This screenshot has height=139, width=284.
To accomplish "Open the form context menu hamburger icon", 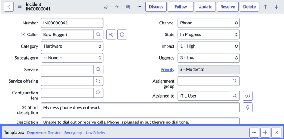I will (x=20, y=7).
